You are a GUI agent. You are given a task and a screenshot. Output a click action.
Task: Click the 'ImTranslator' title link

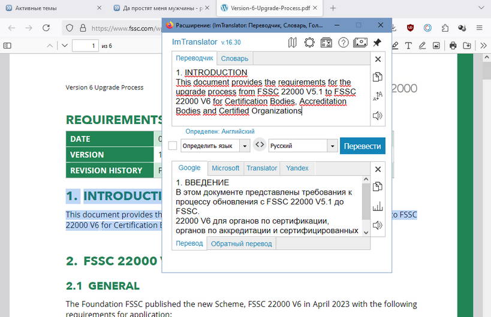(194, 42)
